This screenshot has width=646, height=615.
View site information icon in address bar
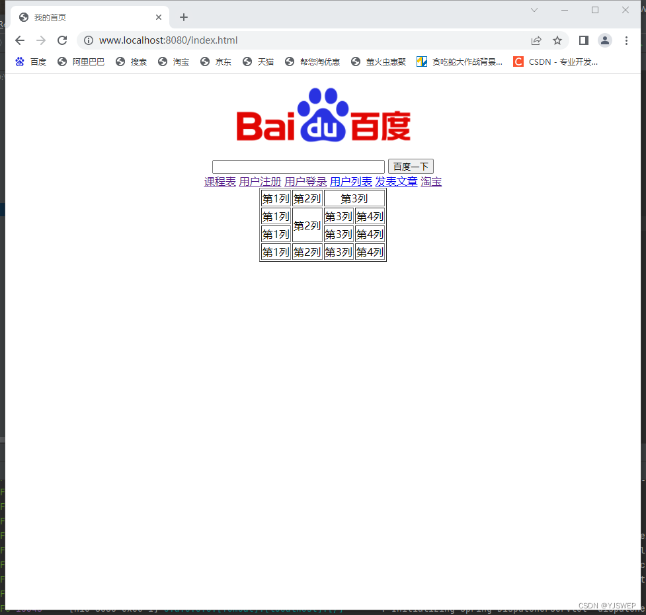coord(89,40)
